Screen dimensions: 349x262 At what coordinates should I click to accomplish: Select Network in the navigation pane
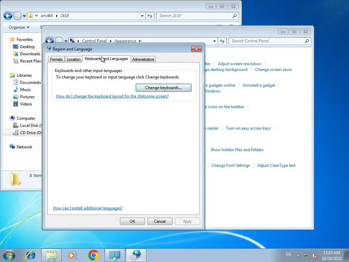[x=24, y=147]
